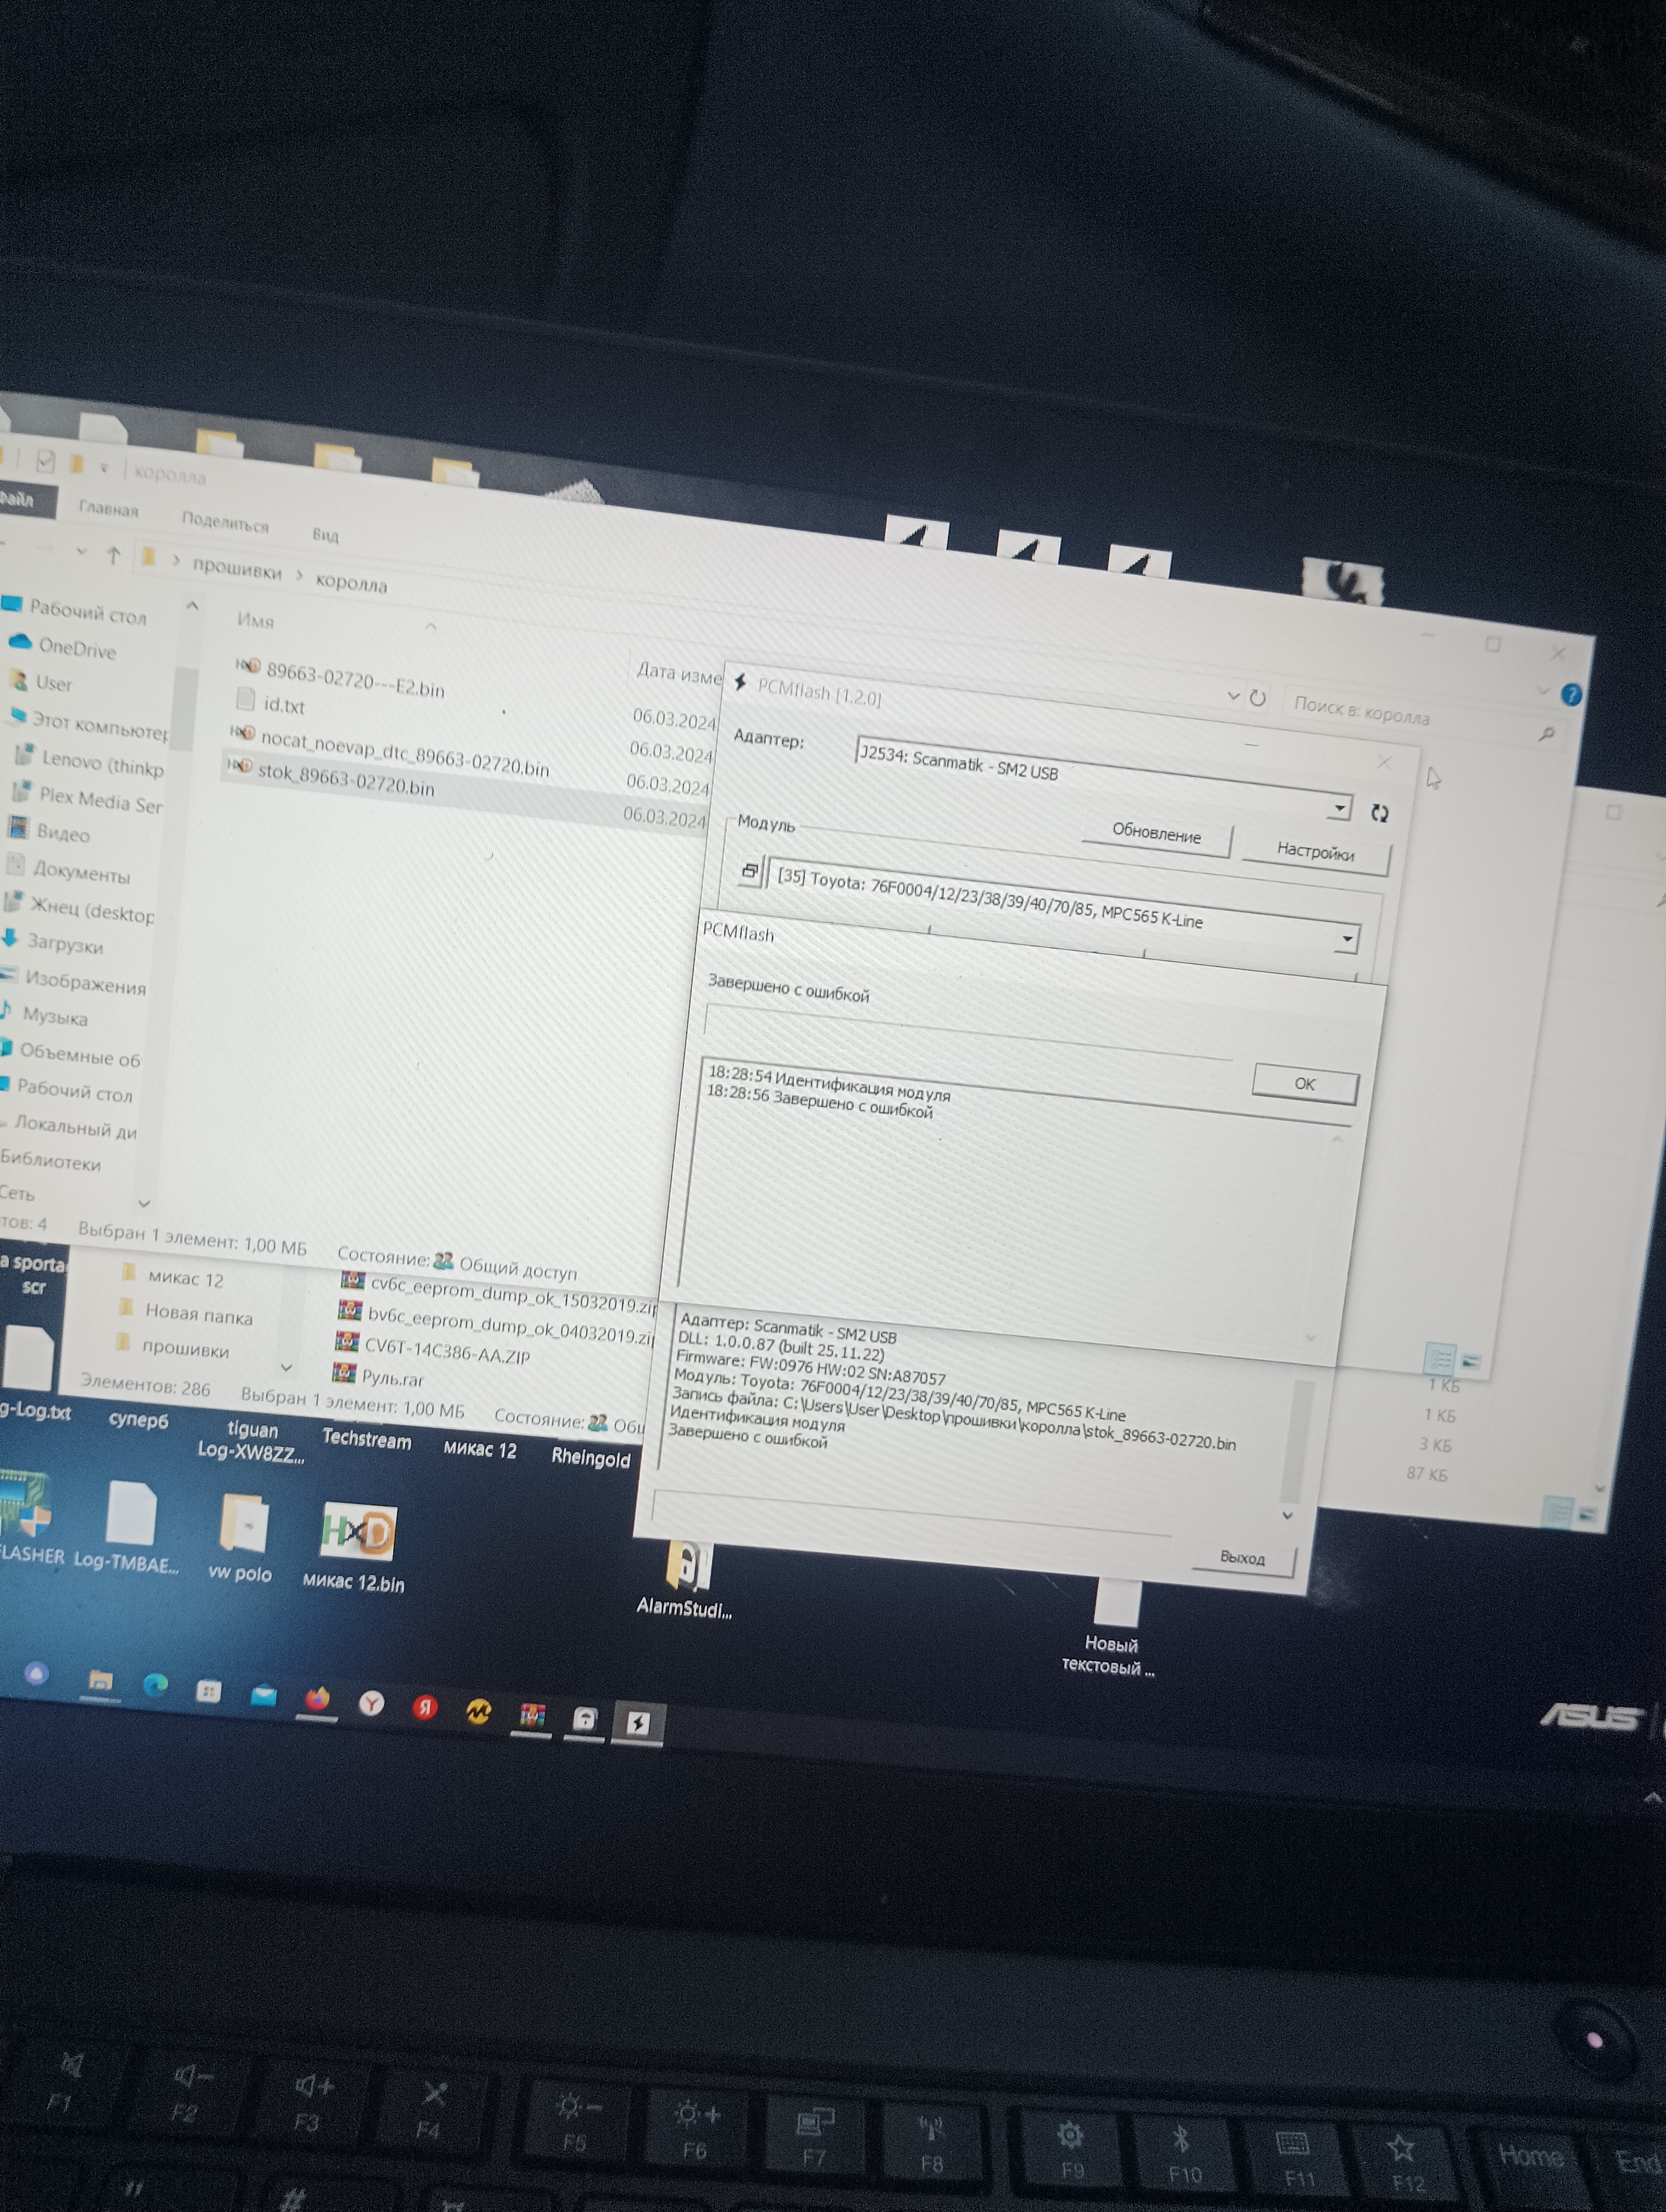Open the "Главная" ribbon tab

[x=108, y=509]
